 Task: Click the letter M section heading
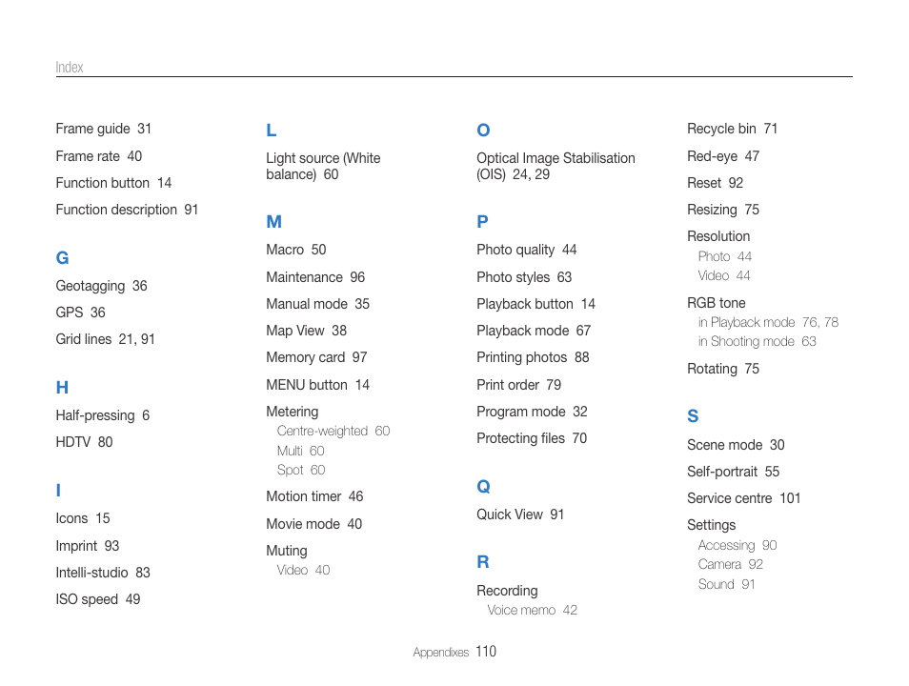(x=273, y=221)
